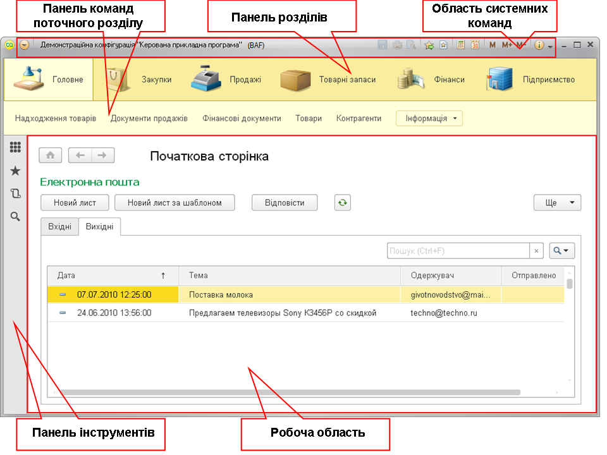
Task: Go to home page button
Action: click(x=51, y=155)
